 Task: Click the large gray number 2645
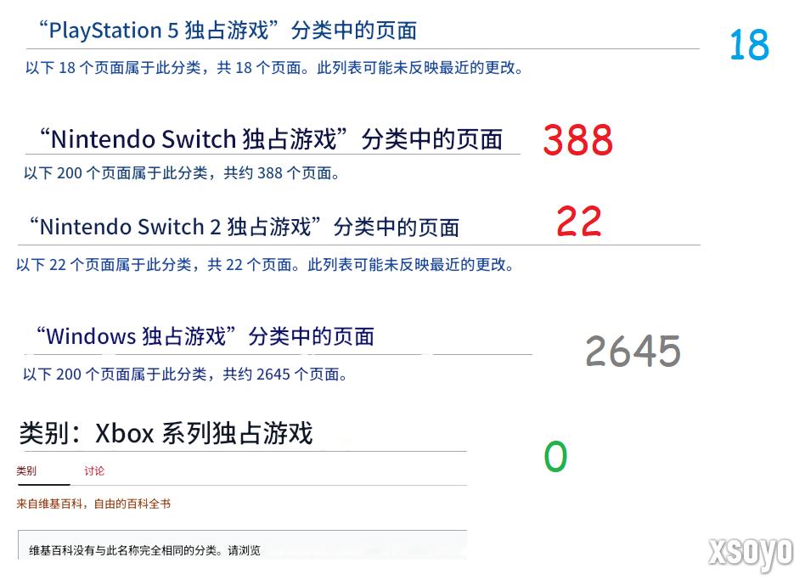click(633, 351)
